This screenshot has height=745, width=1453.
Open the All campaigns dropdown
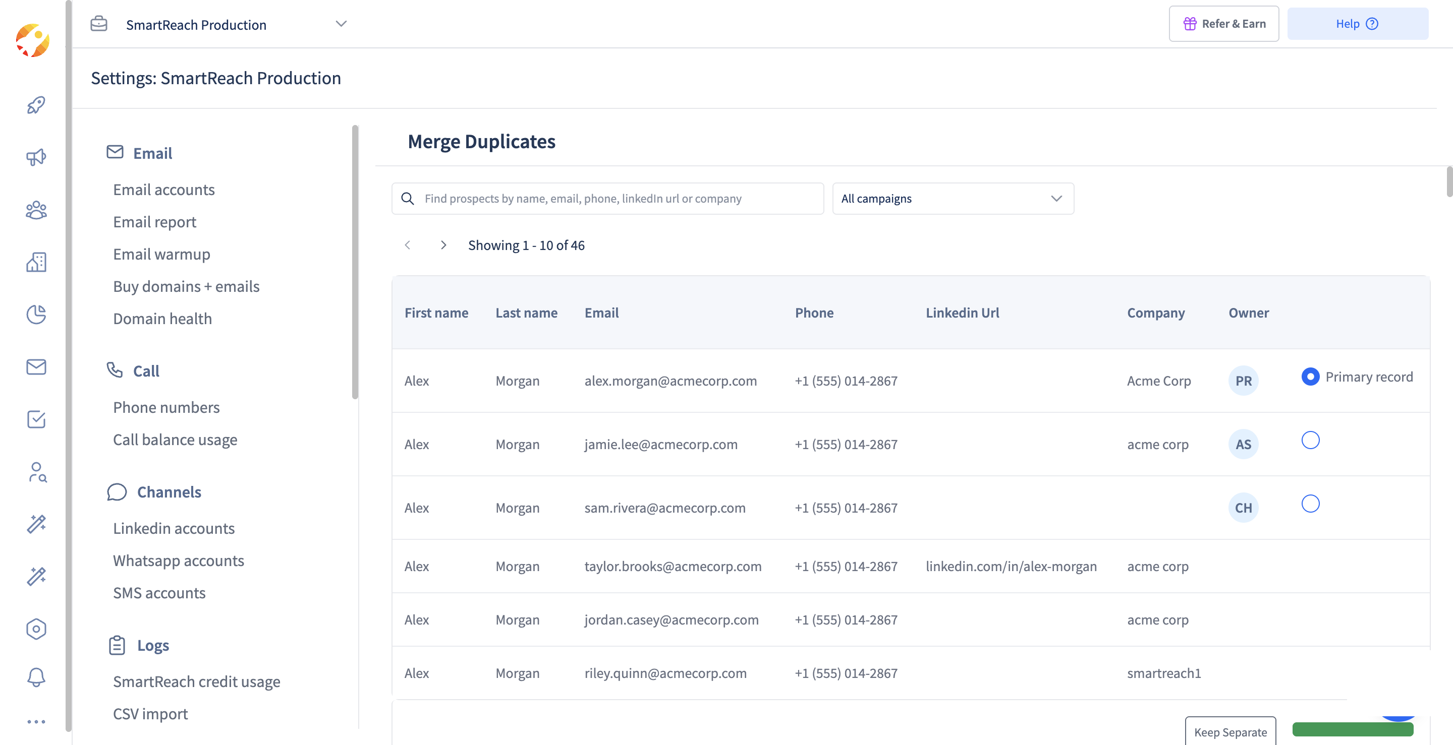953,199
